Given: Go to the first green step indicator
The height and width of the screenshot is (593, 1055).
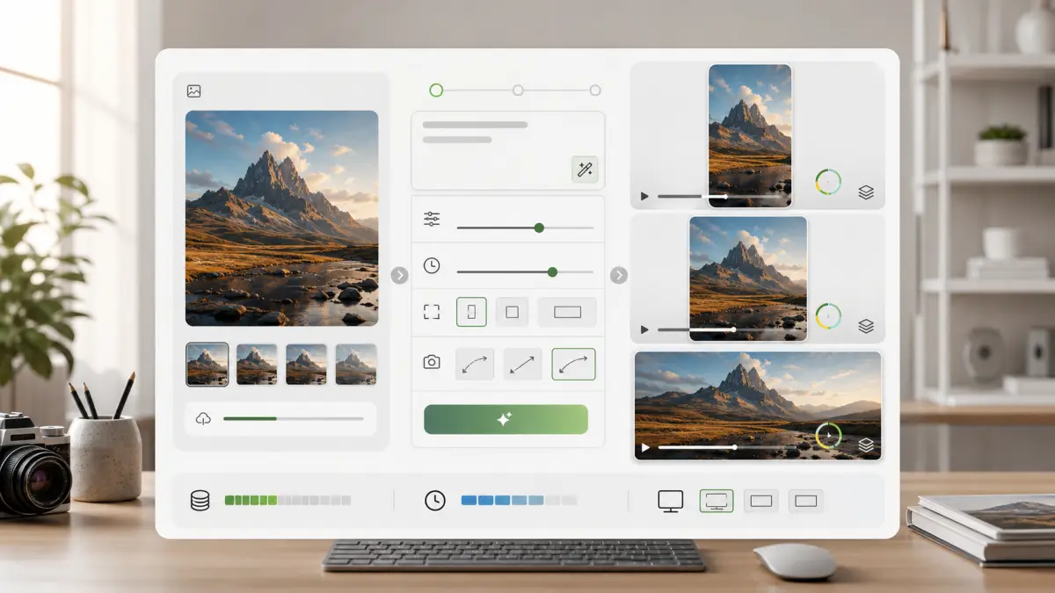Looking at the screenshot, I should (x=436, y=90).
